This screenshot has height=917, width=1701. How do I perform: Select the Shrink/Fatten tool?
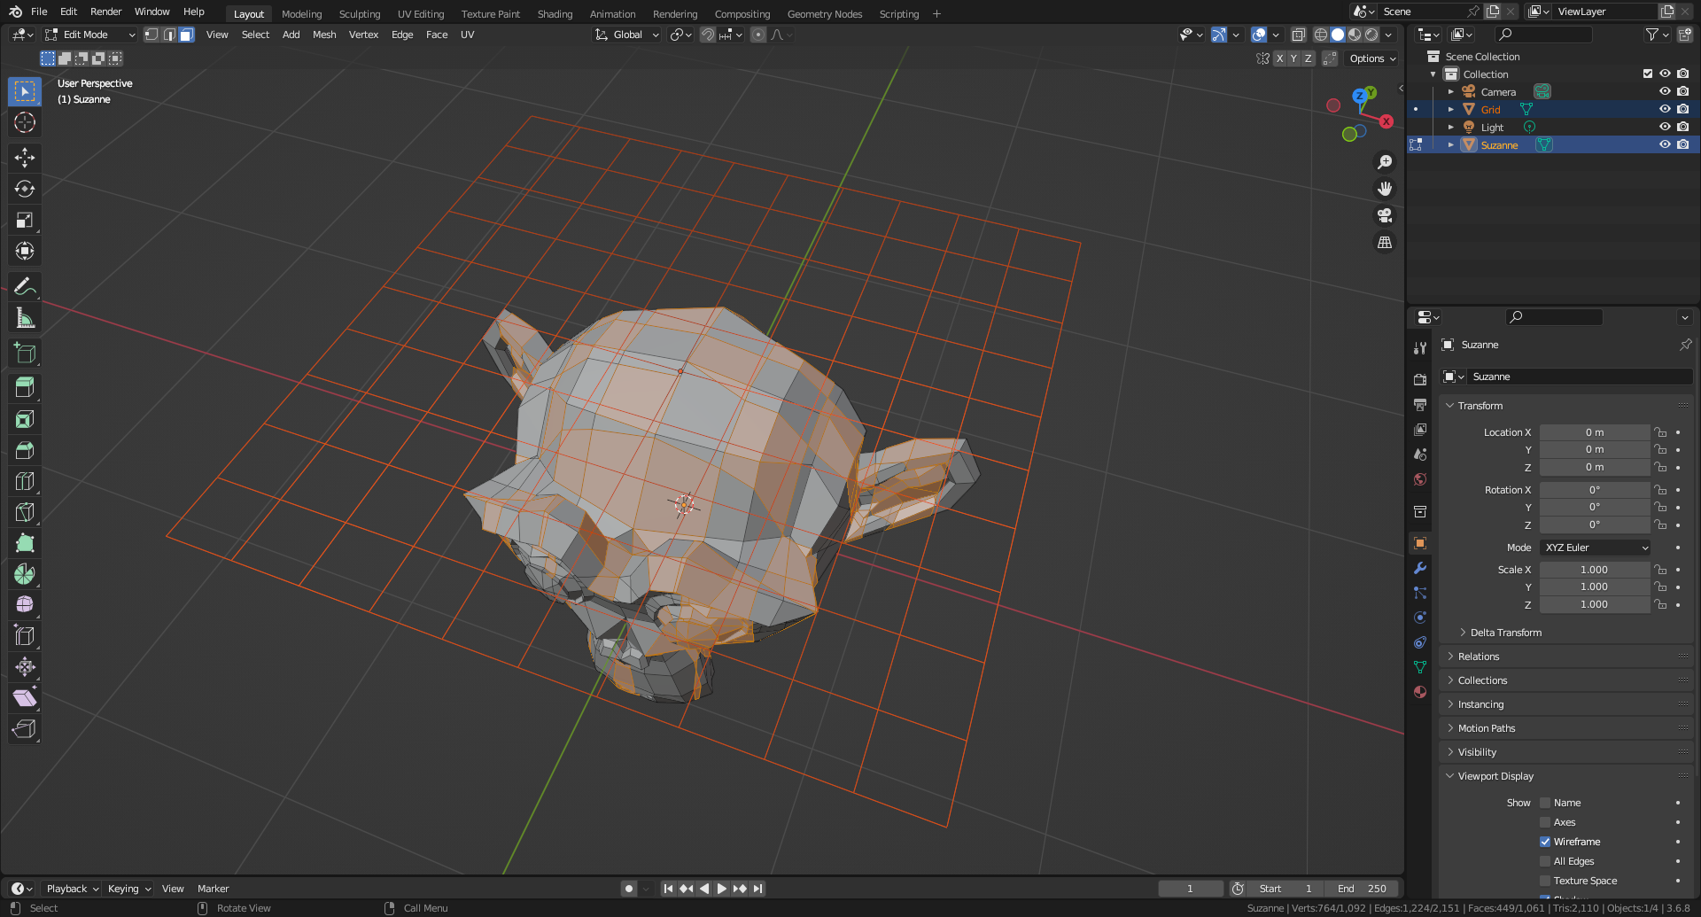(25, 667)
